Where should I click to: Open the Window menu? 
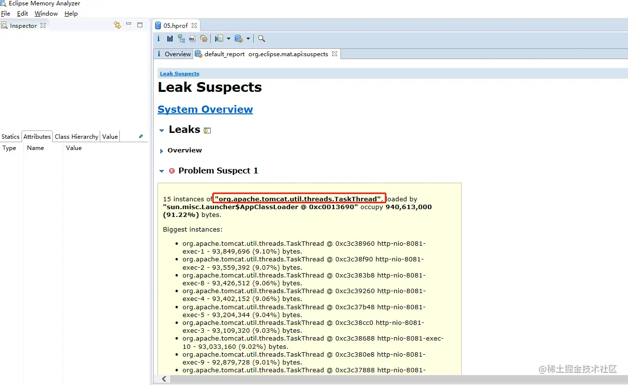click(46, 14)
